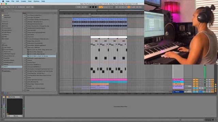This screenshot has width=218, height=122.
Task: Toggle the MIDI Arrangement Overdub plus icon
Action: (100, 7)
